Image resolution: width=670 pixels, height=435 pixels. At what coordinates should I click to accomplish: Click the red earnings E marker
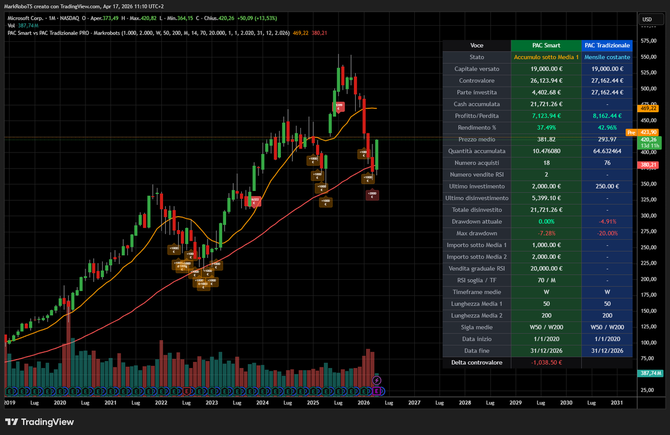(186, 390)
